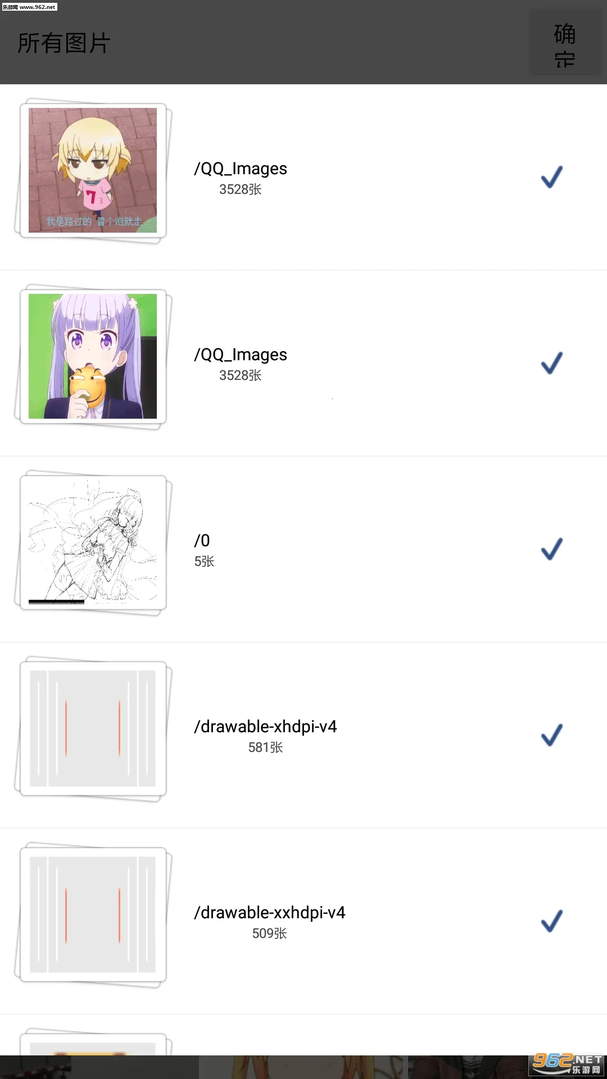Image resolution: width=607 pixels, height=1079 pixels.
Task: Tap the /drawable-xxhdpi-v4 folder name
Action: pos(270,913)
